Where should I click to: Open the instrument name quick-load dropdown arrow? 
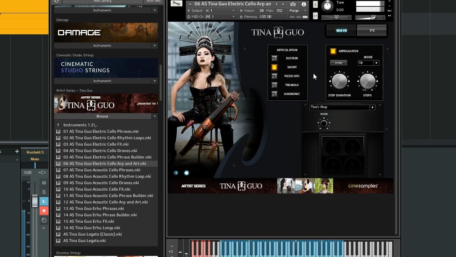pyautogui.click(x=190, y=4)
